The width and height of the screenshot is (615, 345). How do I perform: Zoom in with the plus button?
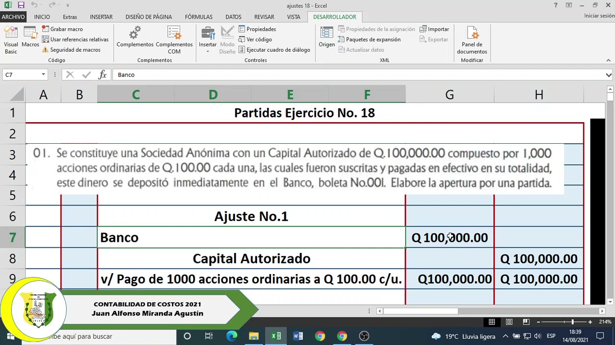tap(590, 322)
